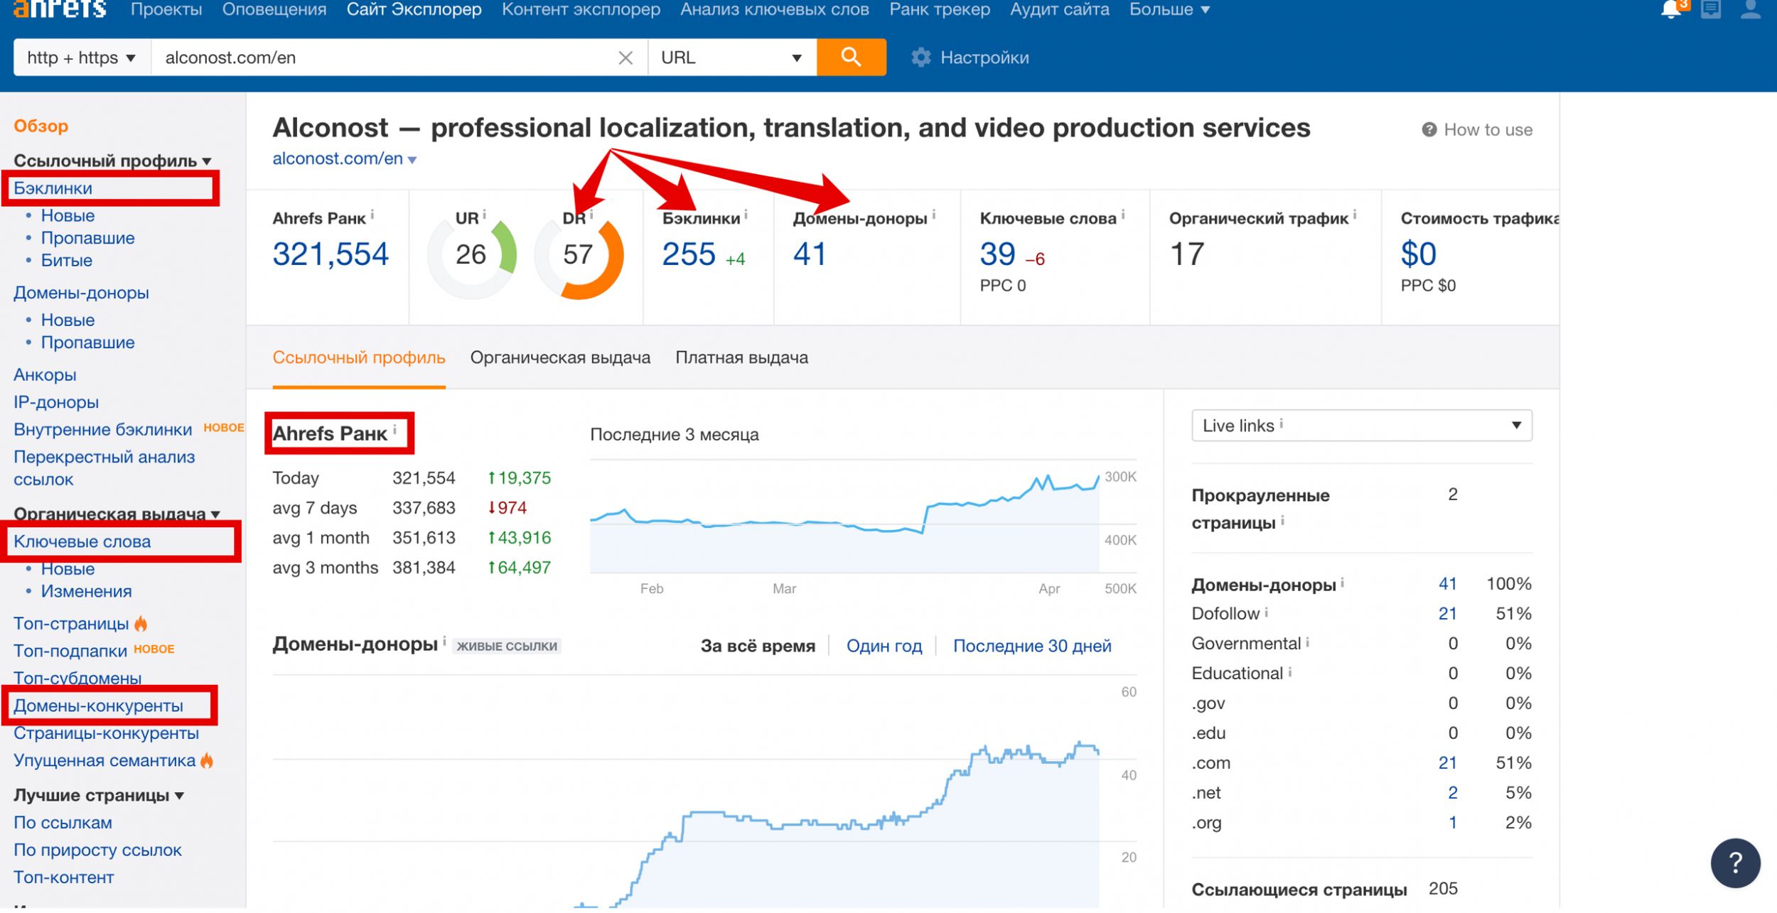Click the 41 Домены-доноры metric value

click(x=810, y=254)
